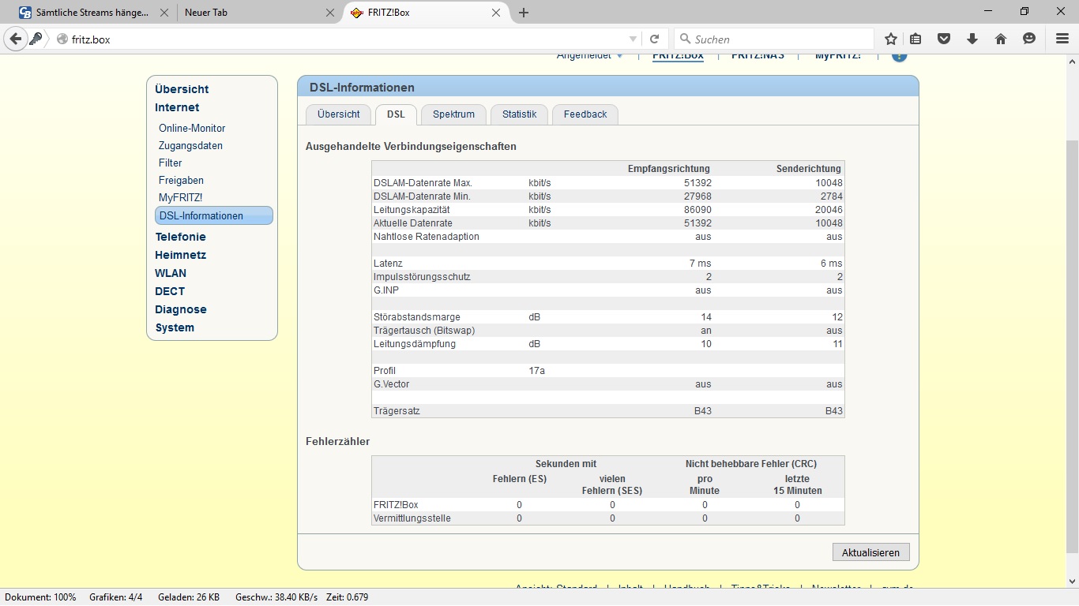Click the Pocket icon in toolbar
Image resolution: width=1079 pixels, height=606 pixels.
point(943,39)
